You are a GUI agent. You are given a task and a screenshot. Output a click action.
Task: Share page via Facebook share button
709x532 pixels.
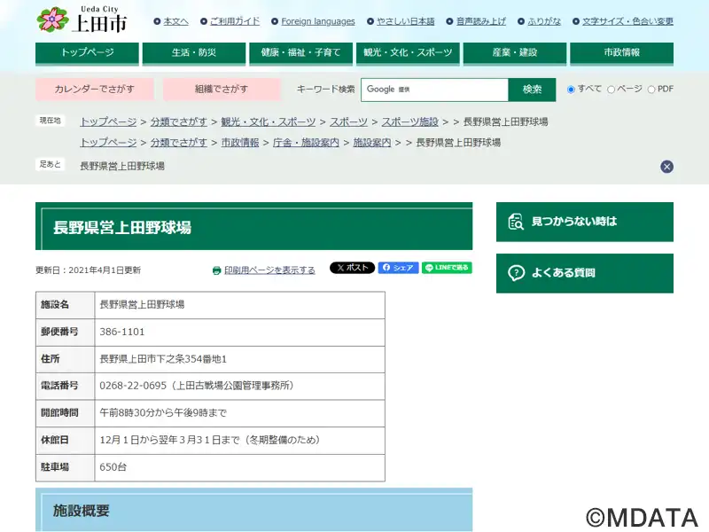click(x=398, y=268)
